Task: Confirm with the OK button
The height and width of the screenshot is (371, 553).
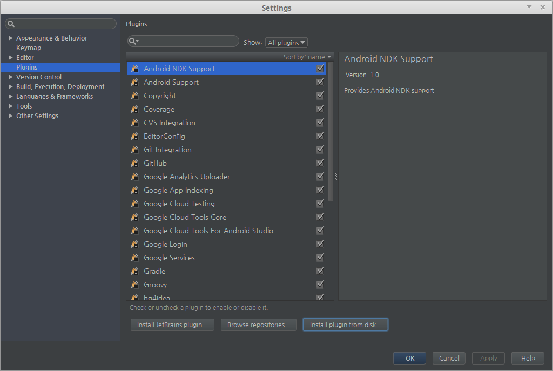Action: click(x=410, y=358)
